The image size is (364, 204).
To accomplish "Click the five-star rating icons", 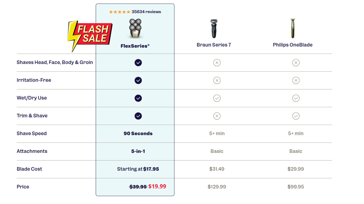I will [x=120, y=12].
